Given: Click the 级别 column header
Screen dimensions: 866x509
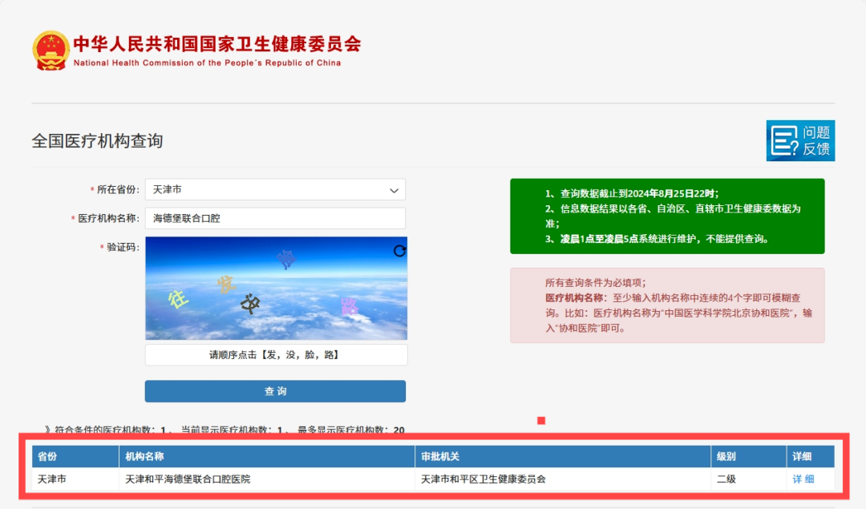Looking at the screenshot, I should [x=726, y=457].
